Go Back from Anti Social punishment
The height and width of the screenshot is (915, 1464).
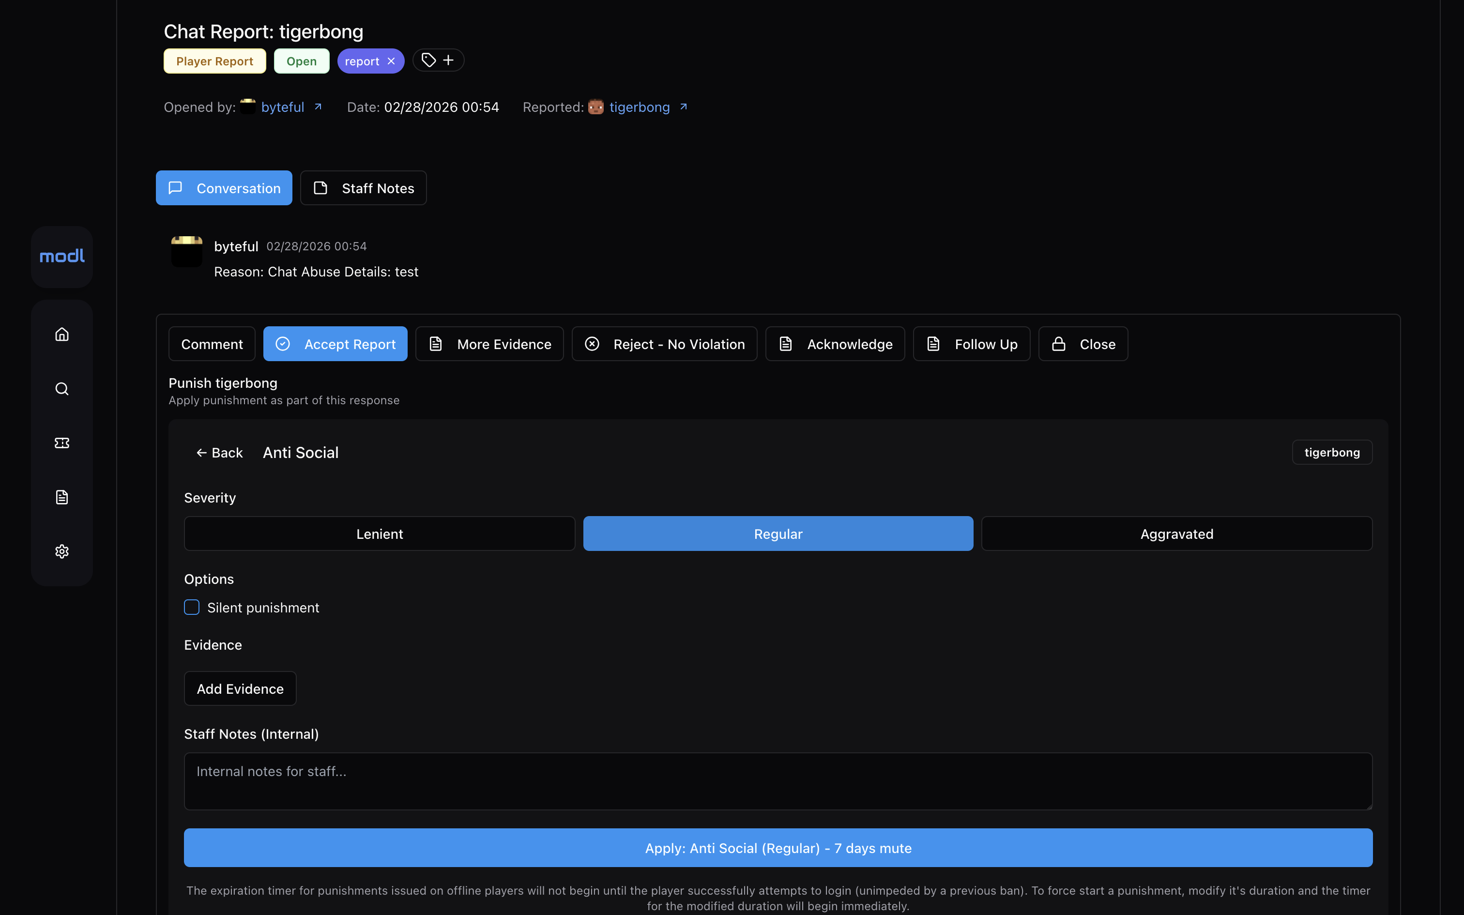(x=219, y=453)
